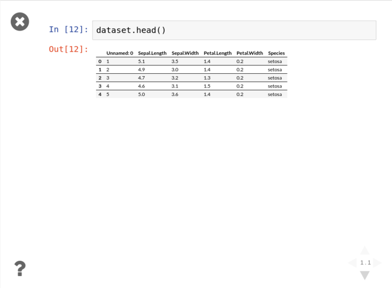
Task: Select table row with index 4
Action: (x=191, y=94)
